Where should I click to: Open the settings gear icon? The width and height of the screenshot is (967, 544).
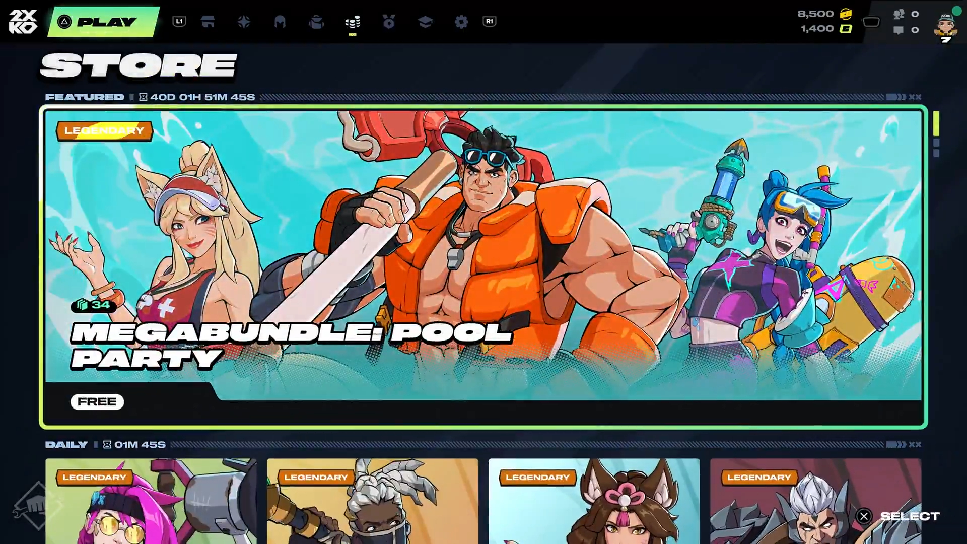[x=461, y=22]
